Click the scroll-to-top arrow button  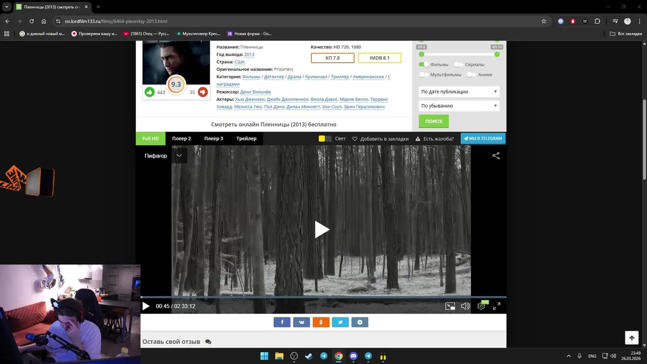631,338
